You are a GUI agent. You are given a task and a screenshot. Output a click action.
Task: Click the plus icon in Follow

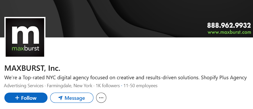[17, 98]
